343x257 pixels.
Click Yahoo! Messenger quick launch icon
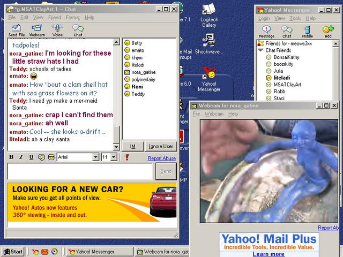(x=35, y=252)
